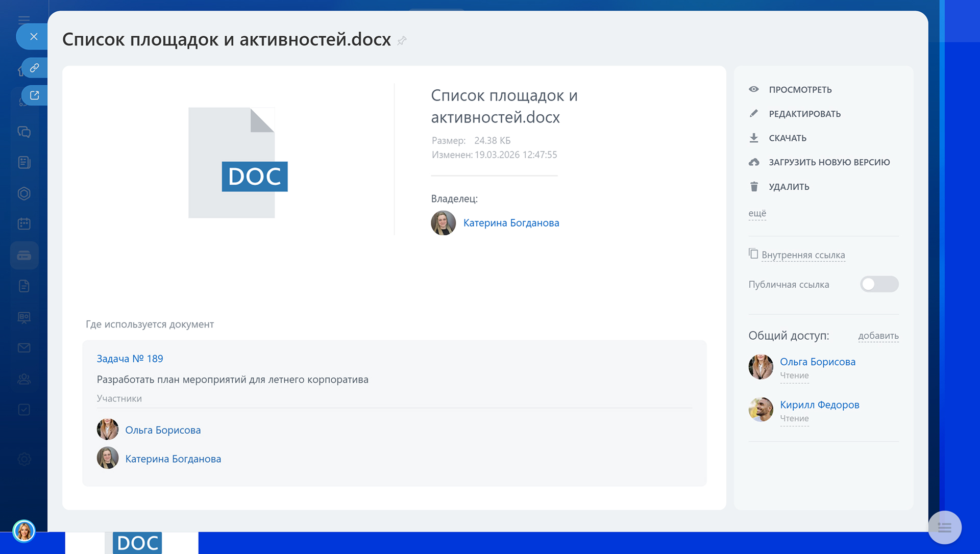
Task: Click the eye icon to view document
Action: 753,89
